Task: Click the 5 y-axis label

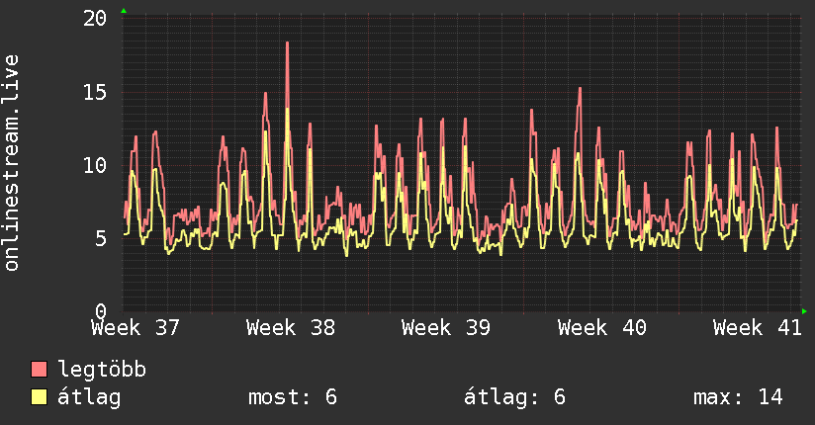Action: (x=101, y=239)
